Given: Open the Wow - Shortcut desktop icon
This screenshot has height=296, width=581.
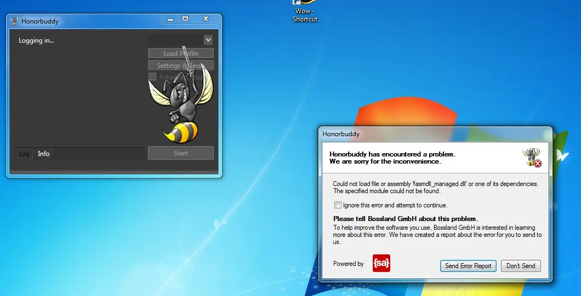Looking at the screenshot, I should coord(305,11).
